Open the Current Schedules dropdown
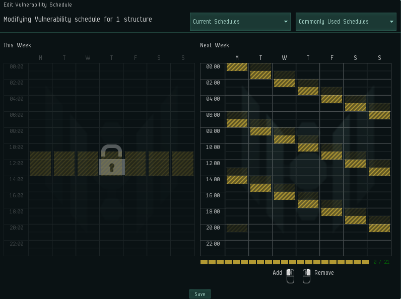The height and width of the screenshot is (299, 401). click(240, 22)
